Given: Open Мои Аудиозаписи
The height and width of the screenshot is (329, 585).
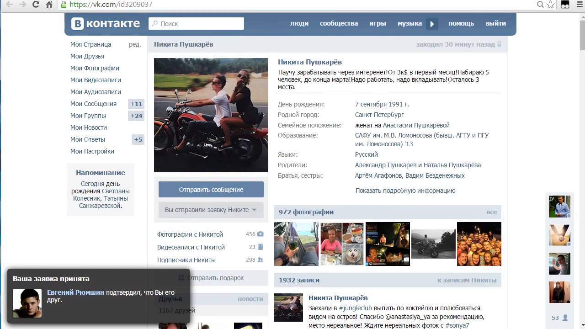Looking at the screenshot, I should click(96, 92).
